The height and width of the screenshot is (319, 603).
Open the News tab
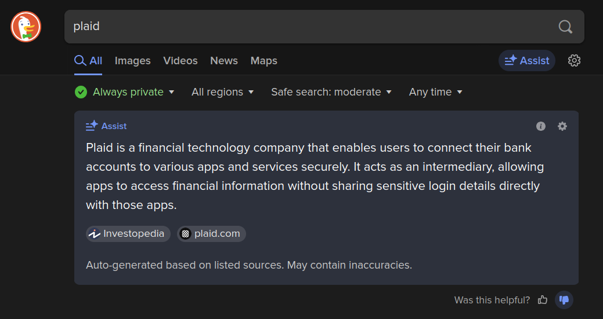224,61
